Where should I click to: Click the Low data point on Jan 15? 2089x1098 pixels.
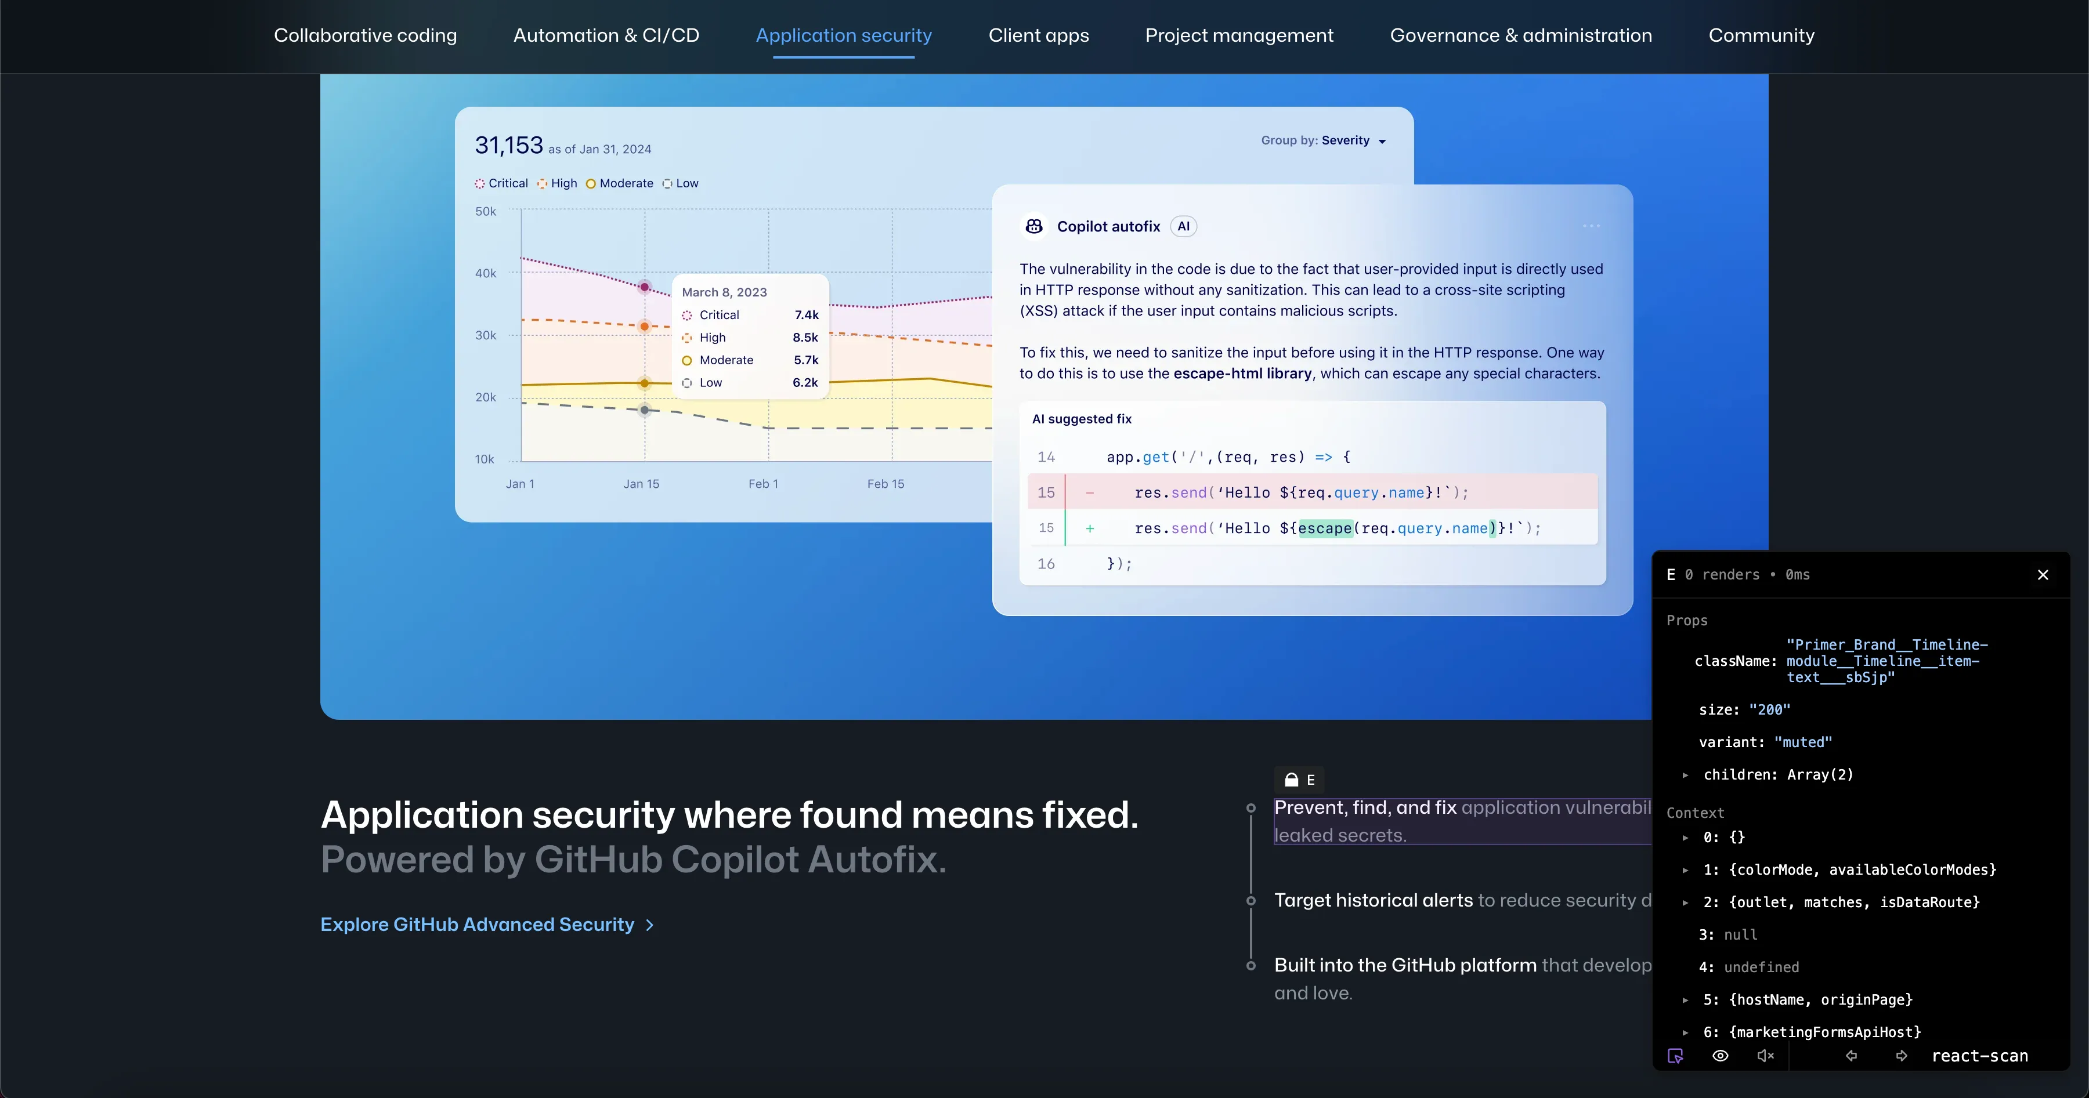pos(645,410)
